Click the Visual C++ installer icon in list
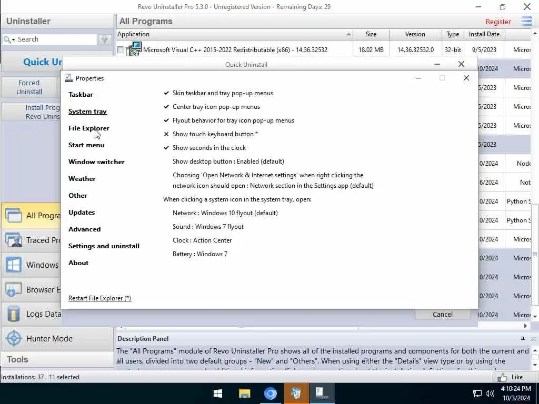The image size is (539, 404). tap(134, 49)
